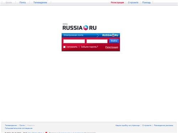178x133 pixels.
Task: Open the footer Телевидение link
Action: 11,125
